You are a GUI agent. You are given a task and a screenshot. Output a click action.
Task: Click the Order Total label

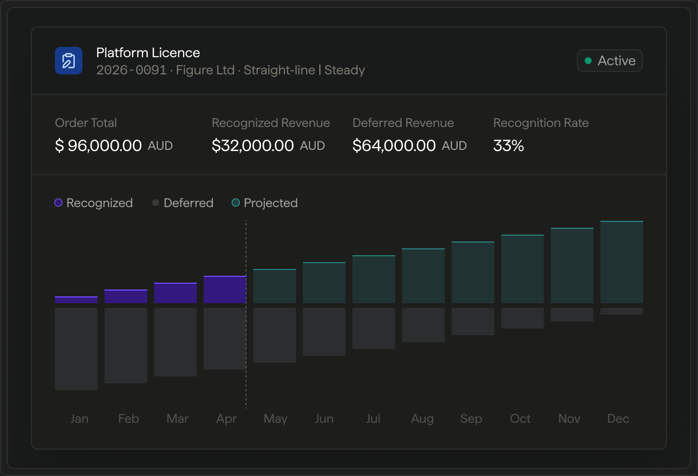tap(86, 123)
